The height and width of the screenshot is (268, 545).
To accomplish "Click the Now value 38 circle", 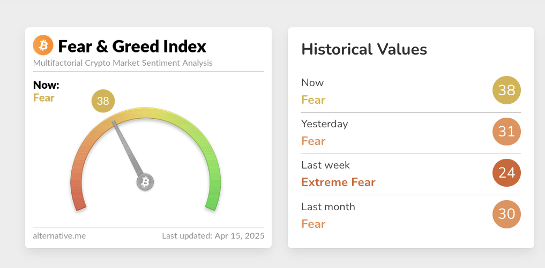I will pos(506,90).
